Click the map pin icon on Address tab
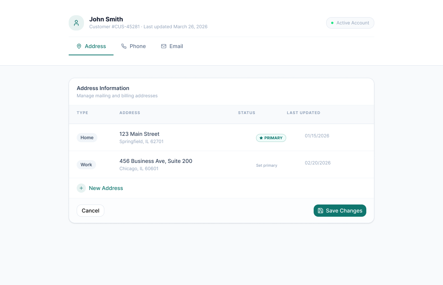The height and width of the screenshot is (285, 443). click(79, 46)
